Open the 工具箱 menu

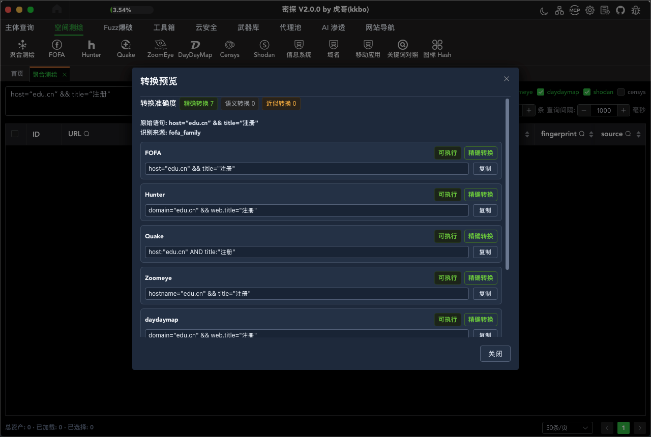click(164, 27)
